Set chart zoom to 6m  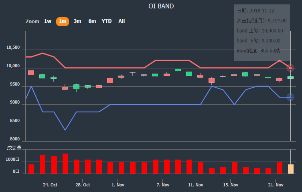click(x=92, y=21)
